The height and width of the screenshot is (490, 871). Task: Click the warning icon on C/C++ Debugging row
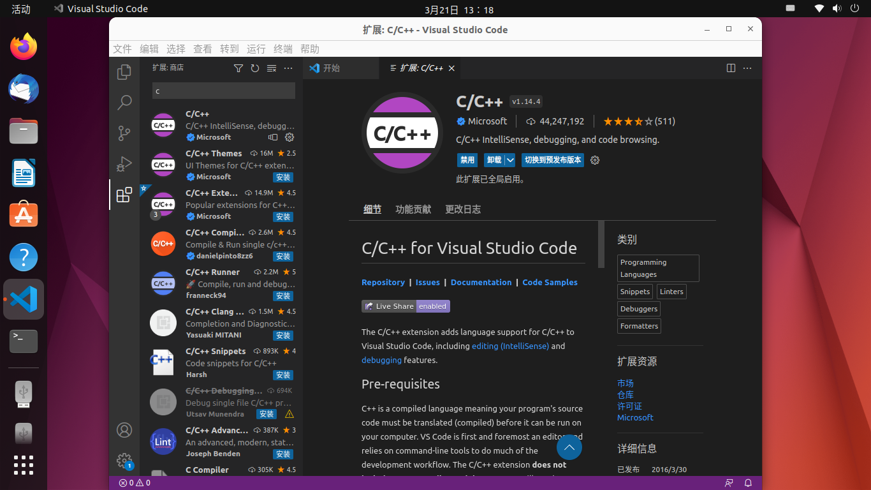[289, 414]
